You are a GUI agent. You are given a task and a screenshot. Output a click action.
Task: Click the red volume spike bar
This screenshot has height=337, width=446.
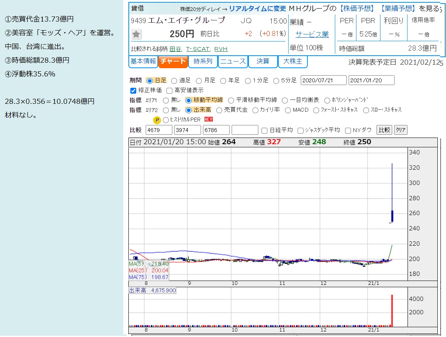tap(392, 311)
